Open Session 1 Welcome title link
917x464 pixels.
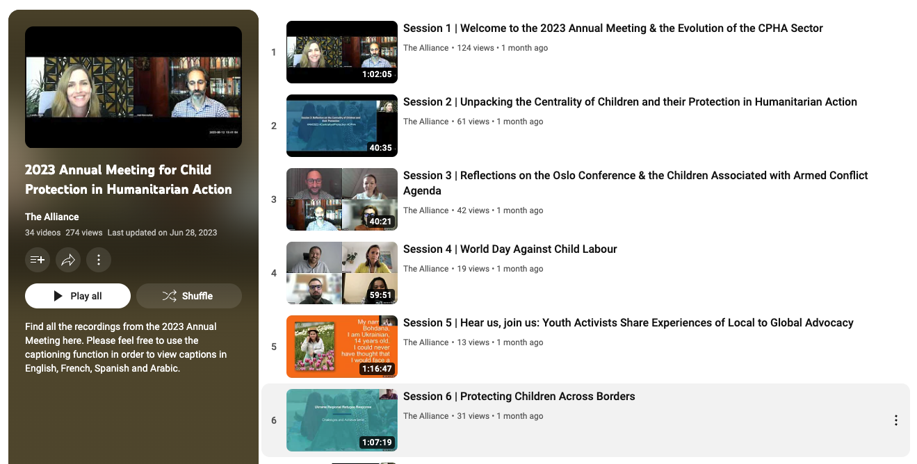[x=612, y=28]
